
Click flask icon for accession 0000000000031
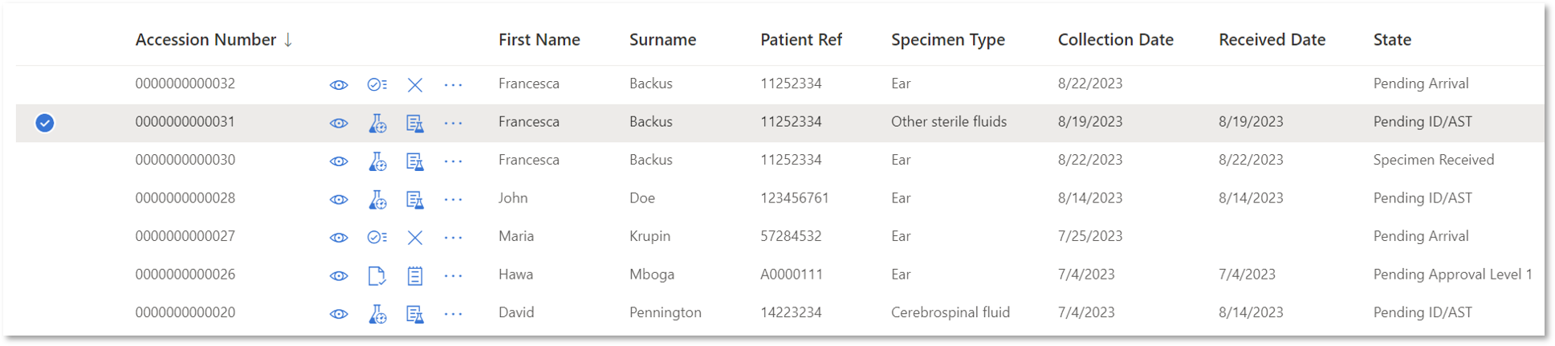(377, 124)
